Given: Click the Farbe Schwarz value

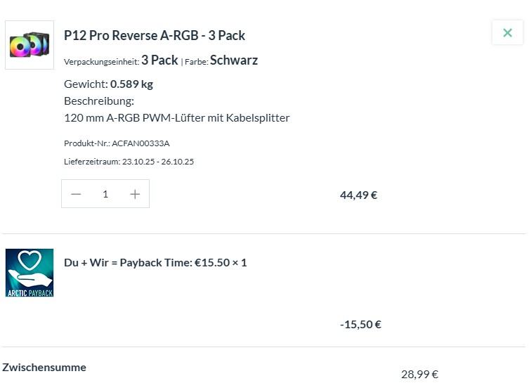Looking at the screenshot, I should pos(234,60).
